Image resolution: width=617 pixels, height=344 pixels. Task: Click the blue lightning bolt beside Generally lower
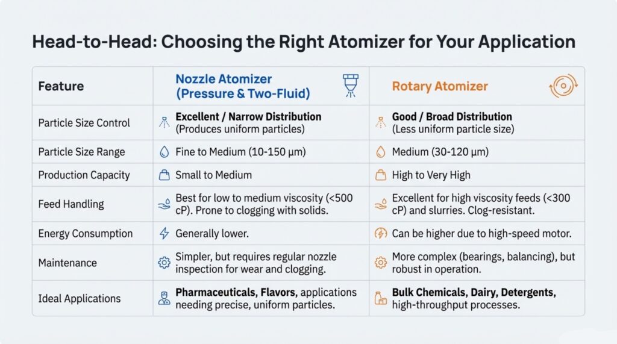[x=164, y=233]
